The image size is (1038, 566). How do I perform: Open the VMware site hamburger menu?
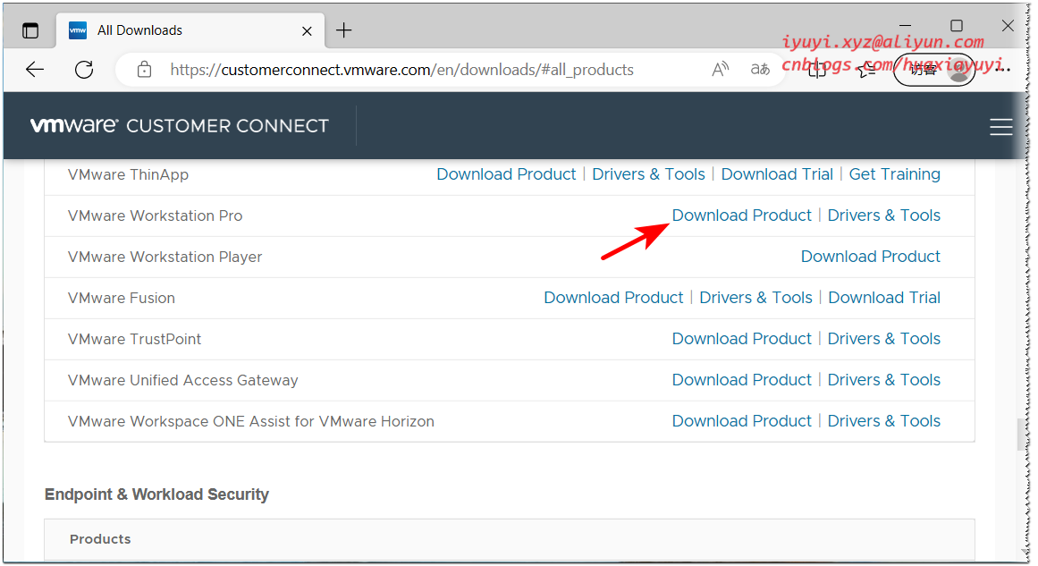point(1001,126)
